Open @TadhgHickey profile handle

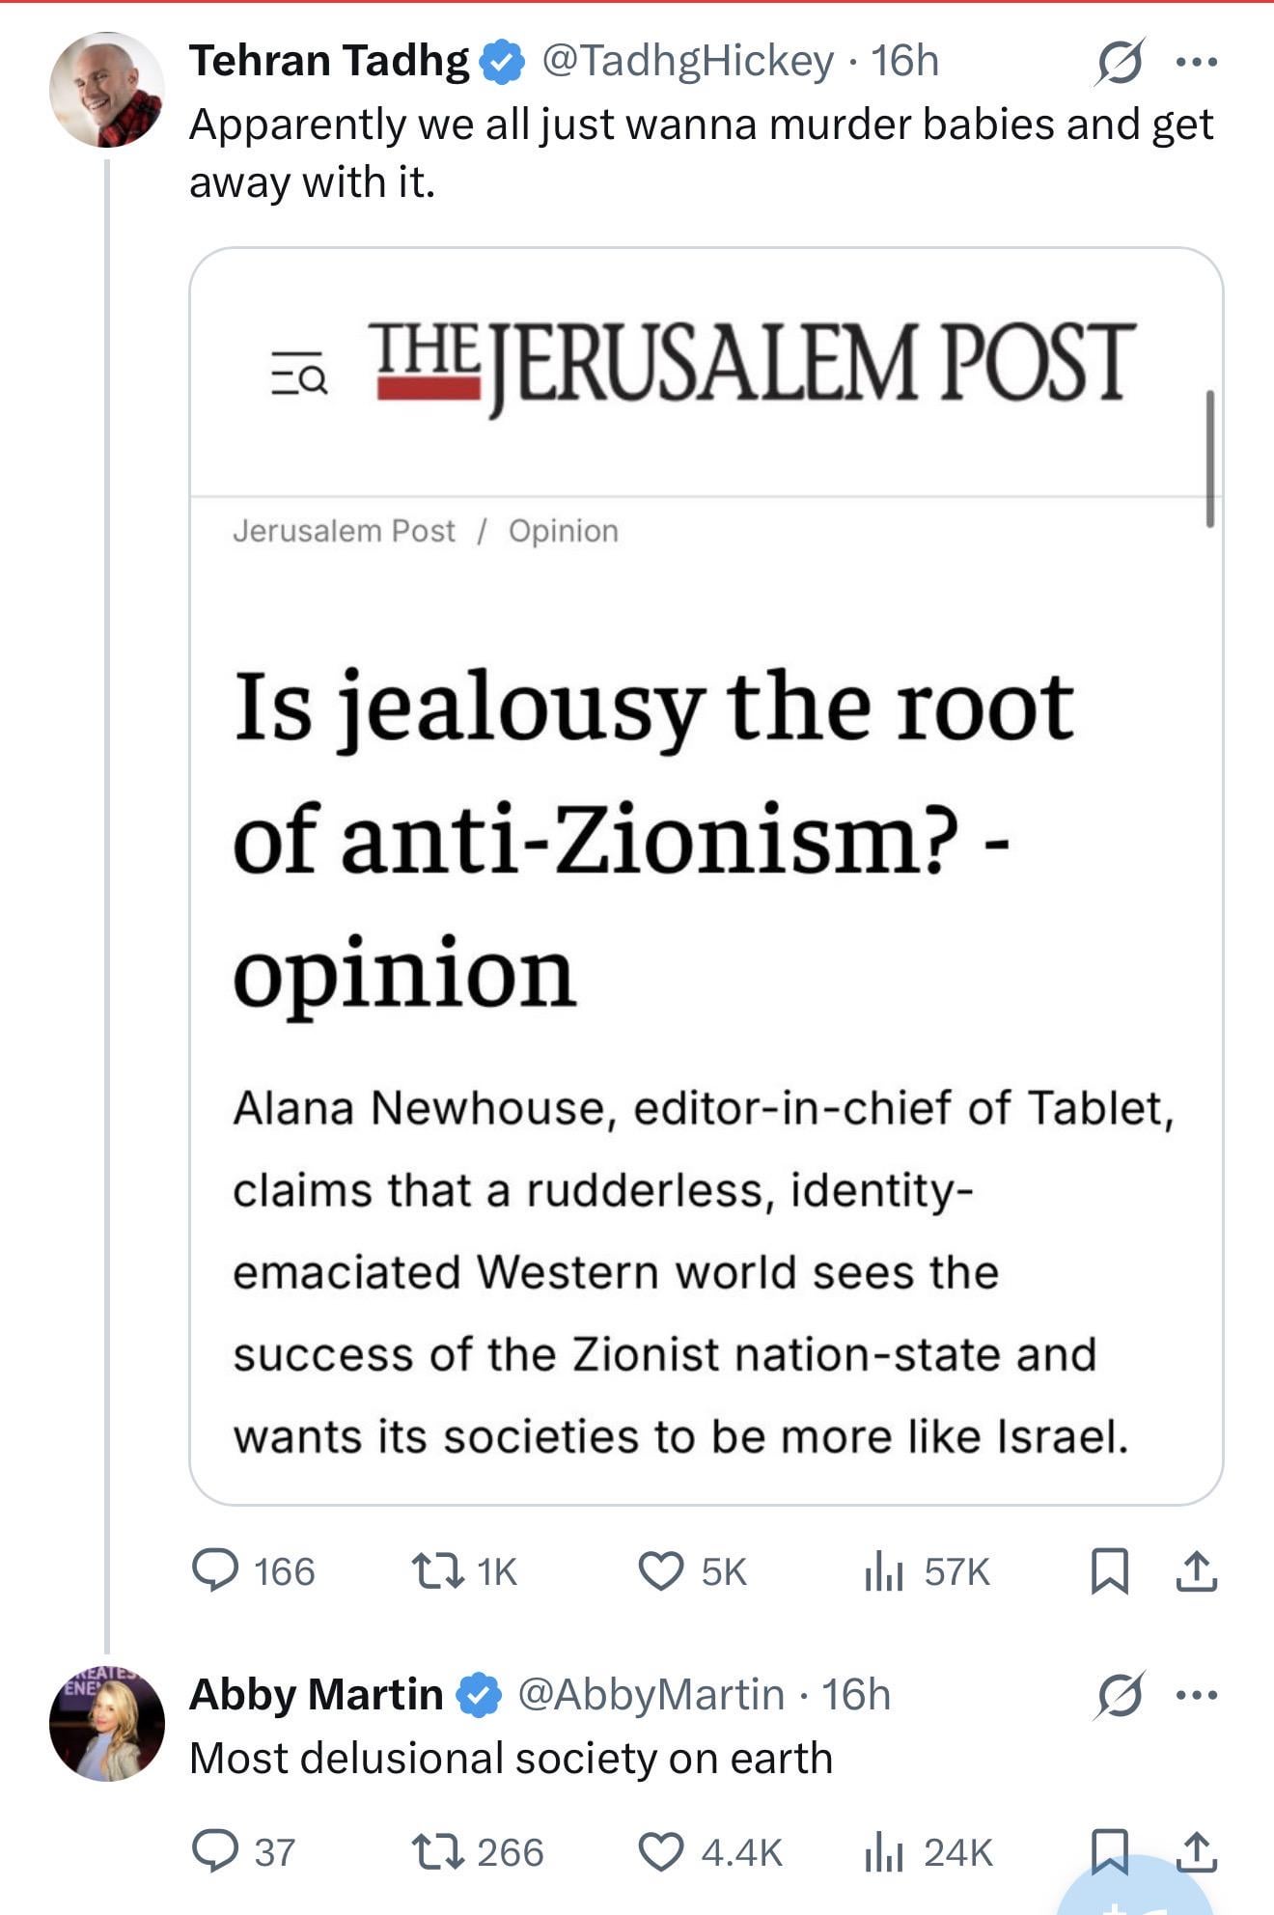687,61
